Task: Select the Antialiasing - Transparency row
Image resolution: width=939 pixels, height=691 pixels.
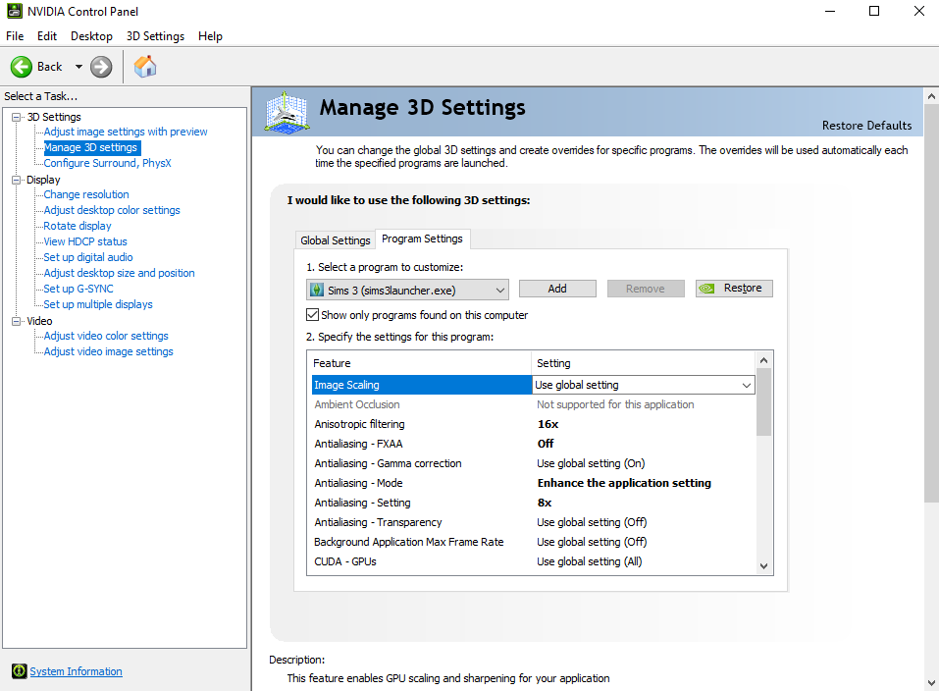Action: 533,522
